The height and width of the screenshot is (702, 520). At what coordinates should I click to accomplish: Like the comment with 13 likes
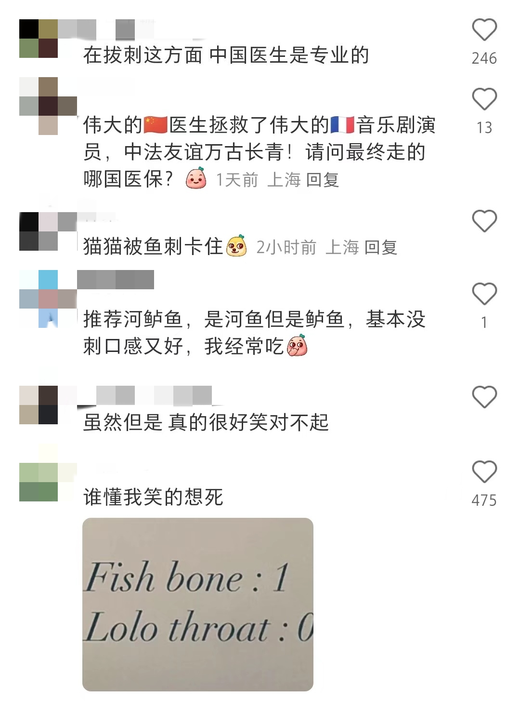(484, 99)
